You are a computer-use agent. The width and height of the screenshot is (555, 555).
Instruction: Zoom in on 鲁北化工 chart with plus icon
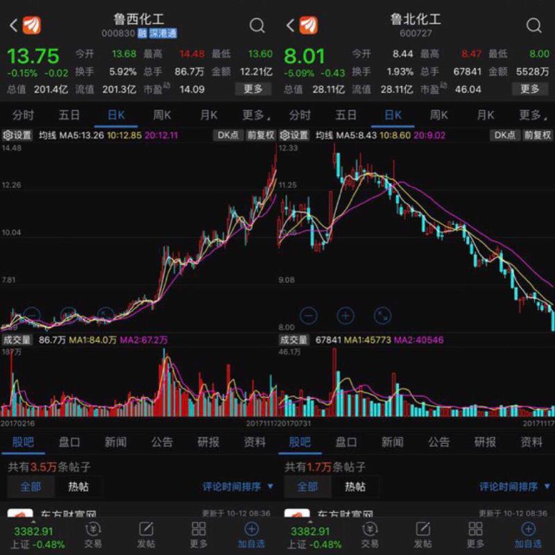345,316
